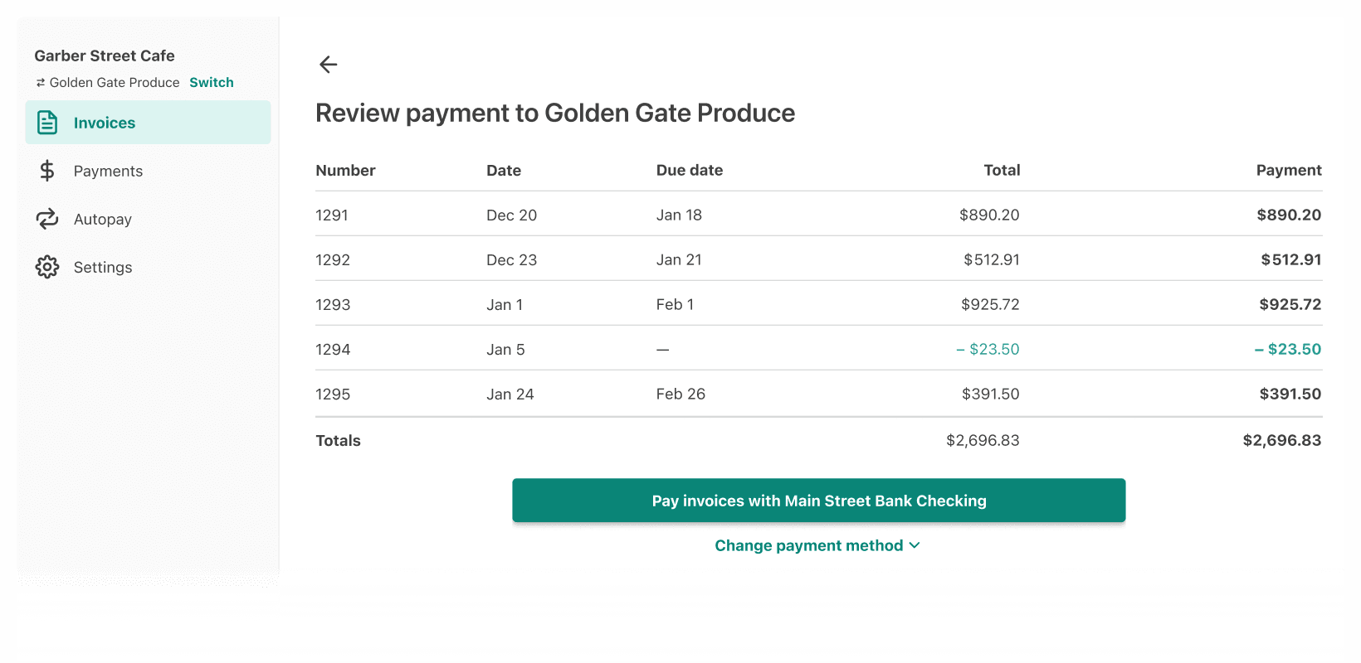Go to the Autopay menu item
Screen dimensions: 1361x663
(x=103, y=219)
